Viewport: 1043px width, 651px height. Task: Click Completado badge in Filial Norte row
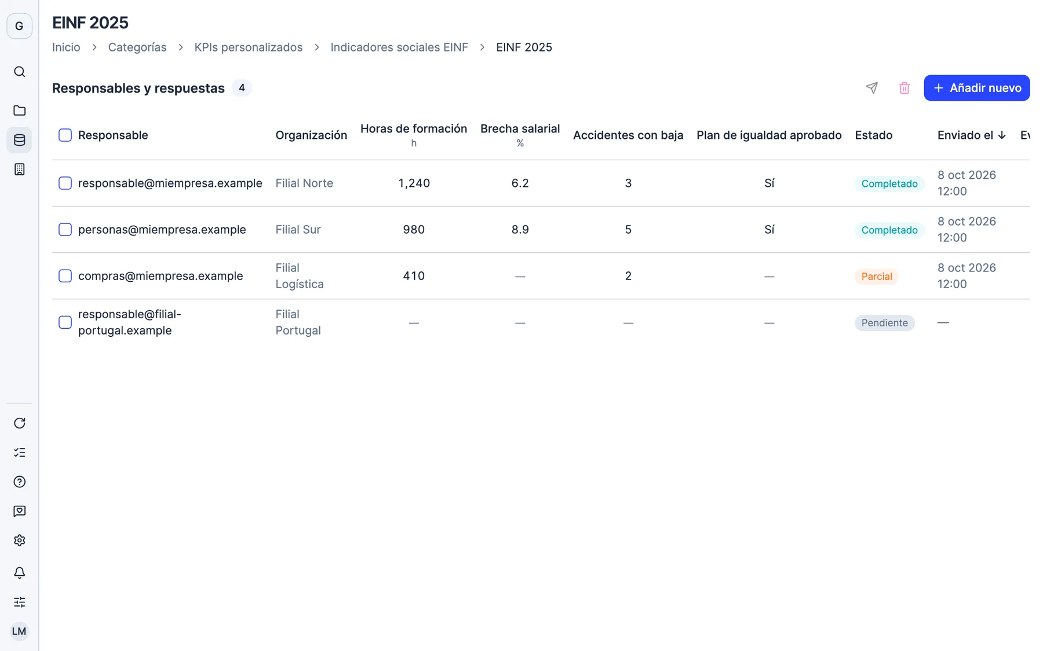pos(889,184)
